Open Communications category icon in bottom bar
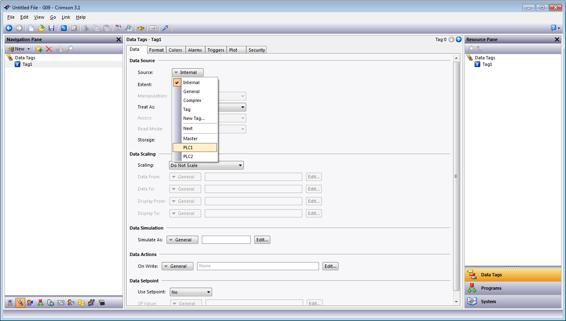 [x=10, y=302]
